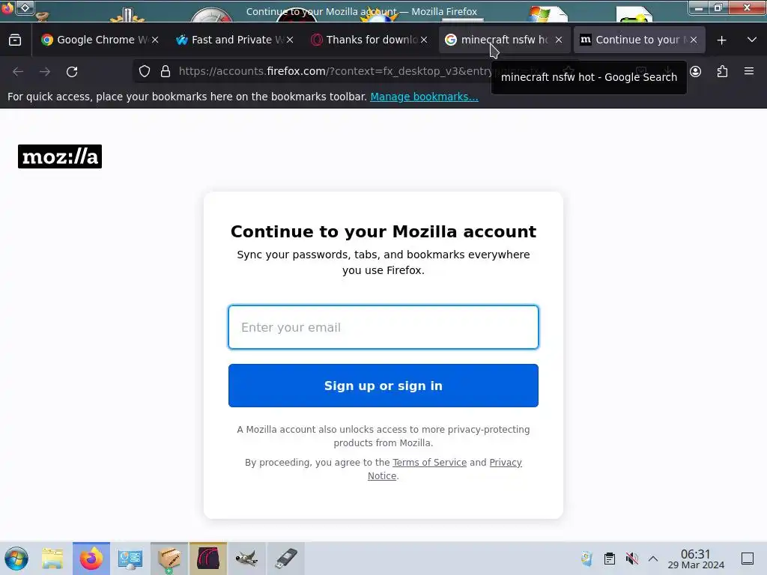Click the Mozilla logo
This screenshot has height=575, width=767.
pos(60,156)
